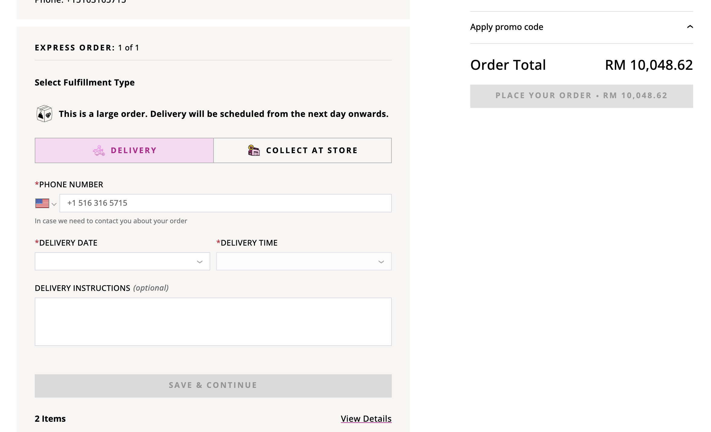Open the Delivery Time dropdown

pyautogui.click(x=304, y=261)
